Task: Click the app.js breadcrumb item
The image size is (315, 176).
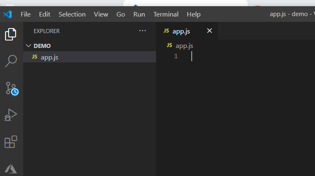Action: click(184, 45)
